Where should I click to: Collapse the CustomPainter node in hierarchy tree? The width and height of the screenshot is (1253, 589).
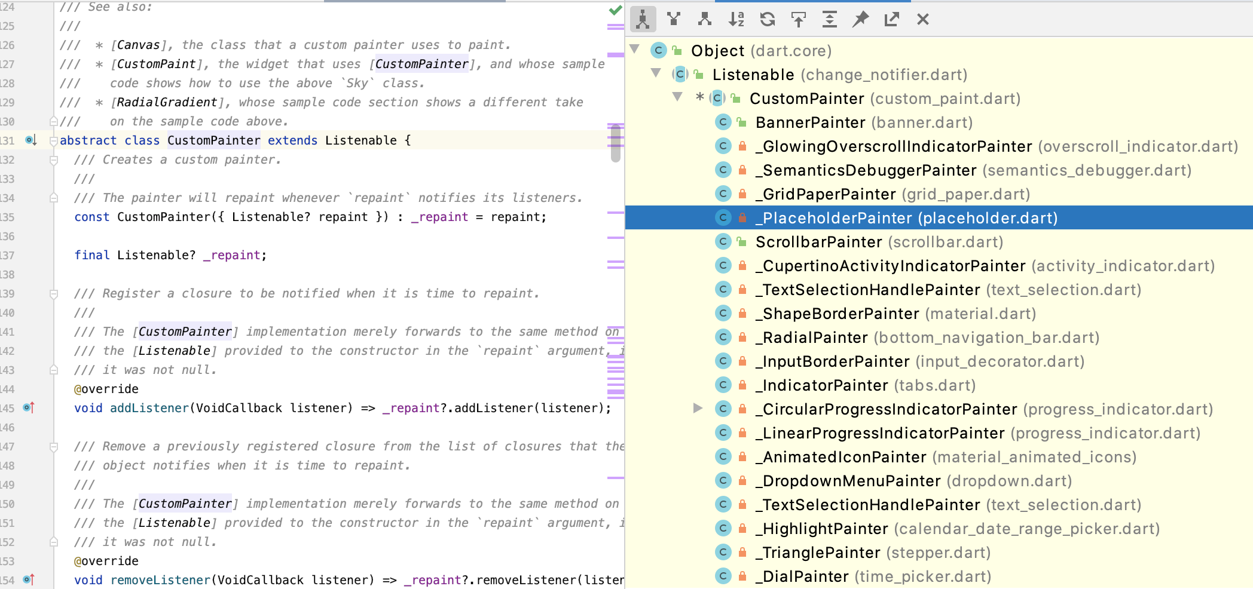click(676, 98)
